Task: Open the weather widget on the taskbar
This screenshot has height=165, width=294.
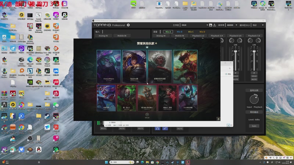Action: (x=5, y=162)
